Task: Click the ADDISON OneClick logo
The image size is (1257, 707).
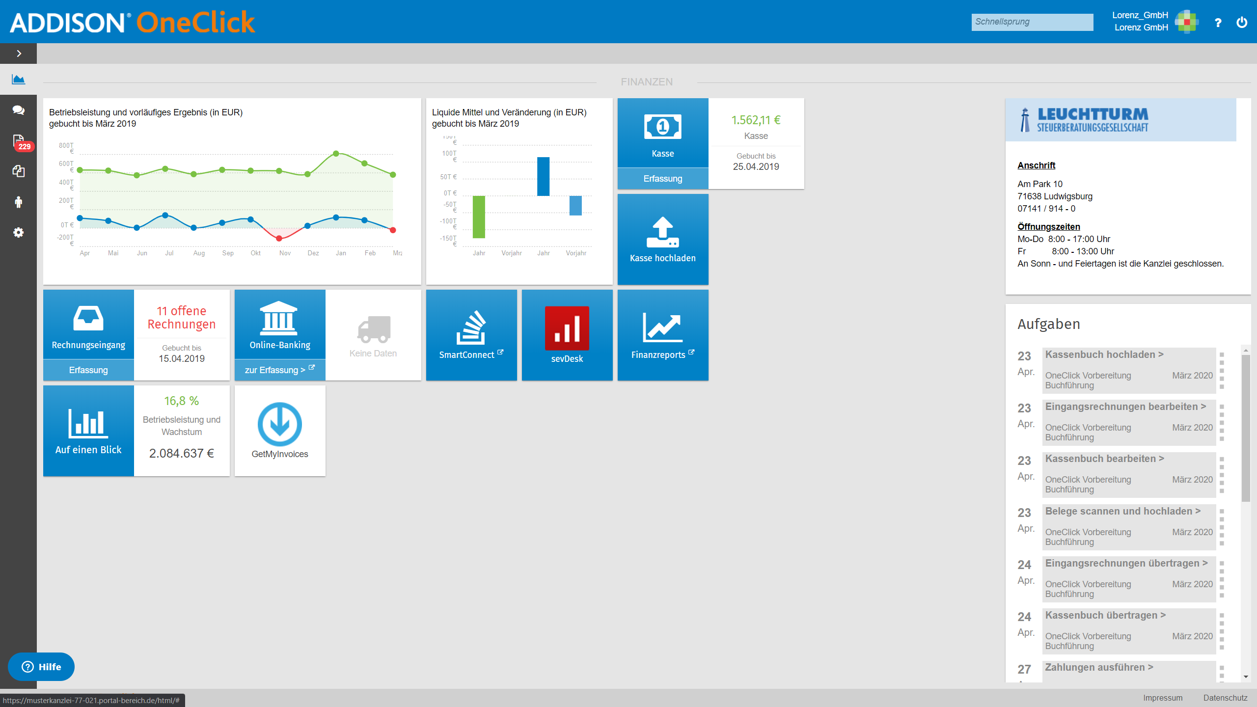Action: 133,23
